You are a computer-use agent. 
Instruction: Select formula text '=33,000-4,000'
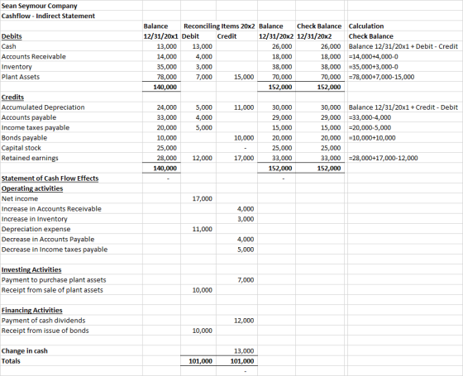pyautogui.click(x=370, y=117)
